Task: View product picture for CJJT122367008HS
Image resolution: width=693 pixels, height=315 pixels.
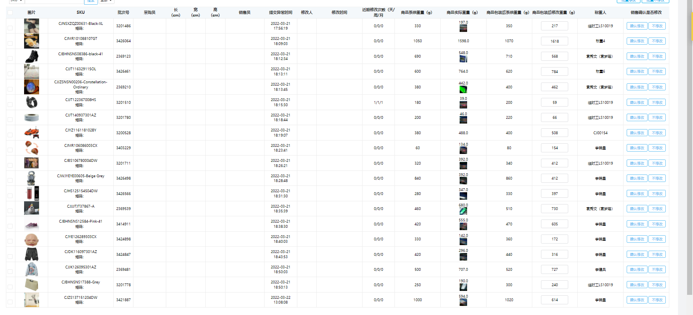Action: 32,102
